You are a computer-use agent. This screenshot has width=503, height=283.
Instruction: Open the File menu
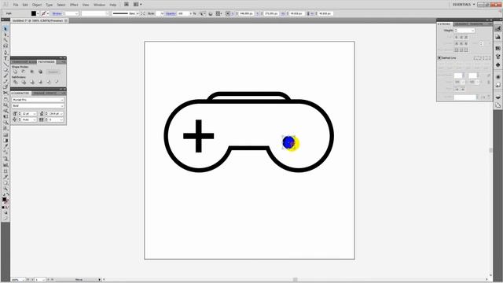[x=16, y=5]
